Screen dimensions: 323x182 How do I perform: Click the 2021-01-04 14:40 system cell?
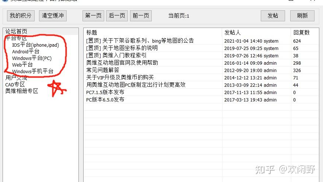point(251,41)
